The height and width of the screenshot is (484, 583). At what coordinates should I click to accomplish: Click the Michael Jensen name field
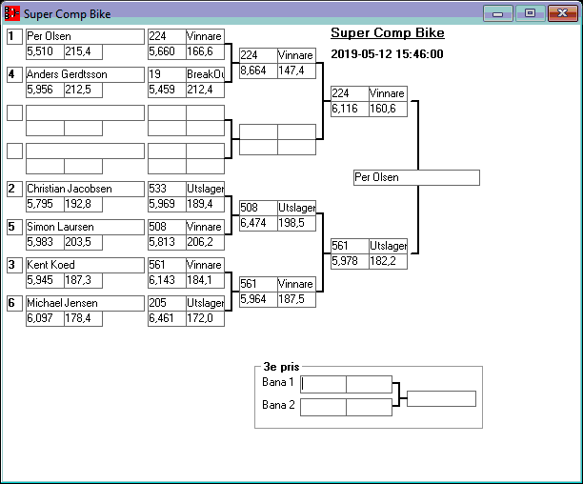84,303
